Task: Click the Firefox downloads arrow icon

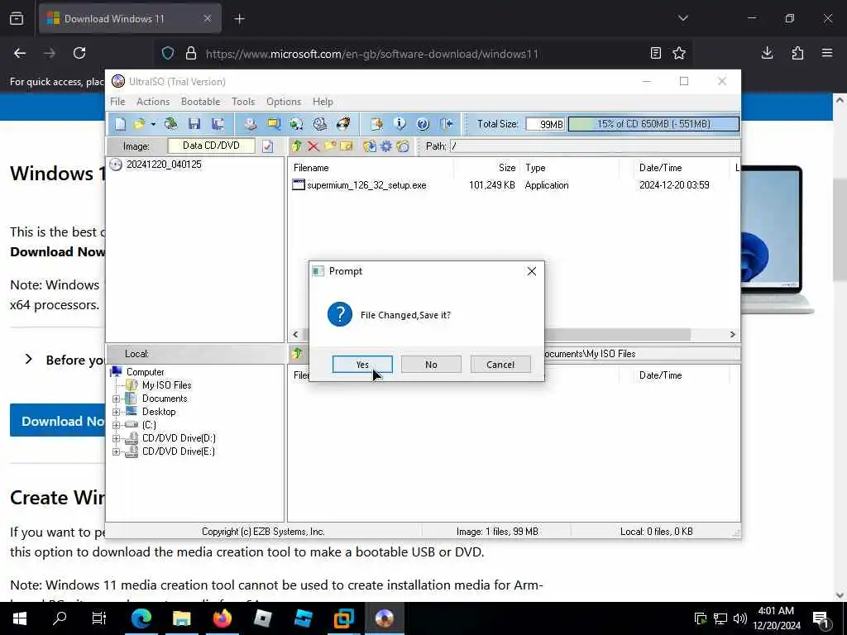Action: 767,53
